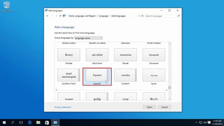
Task: Click the language list scrollbar thumb
Action: click(169, 87)
